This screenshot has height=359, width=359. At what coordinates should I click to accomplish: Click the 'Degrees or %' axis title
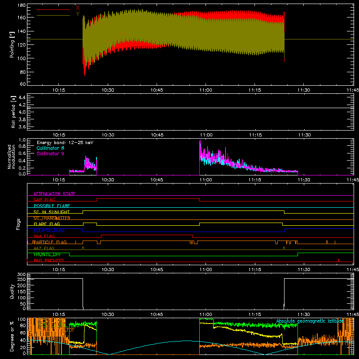point(12,336)
